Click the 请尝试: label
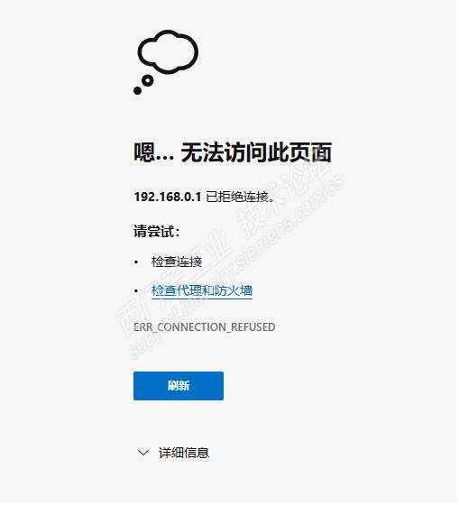 (x=158, y=233)
